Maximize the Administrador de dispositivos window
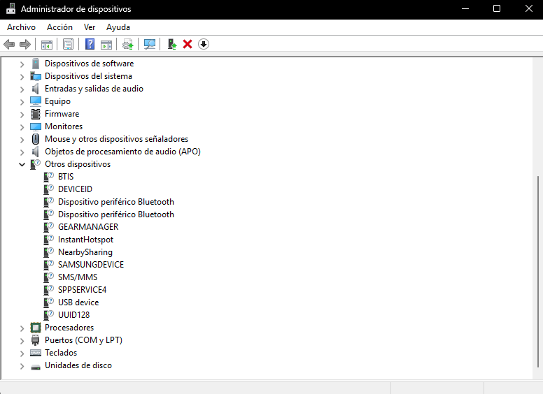 point(497,8)
